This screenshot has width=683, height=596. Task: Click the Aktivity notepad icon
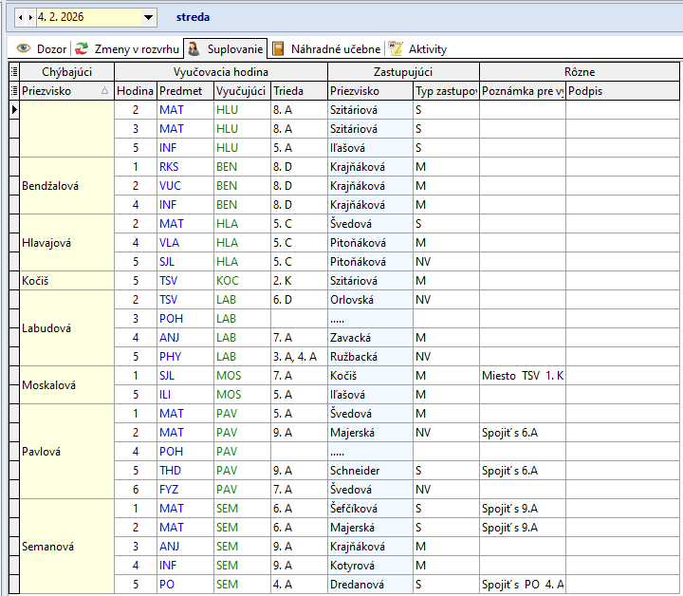pos(397,48)
